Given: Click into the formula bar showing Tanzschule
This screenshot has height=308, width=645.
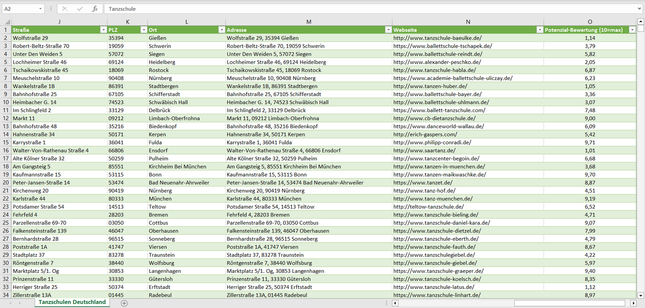Looking at the screenshot, I should pos(357,9).
